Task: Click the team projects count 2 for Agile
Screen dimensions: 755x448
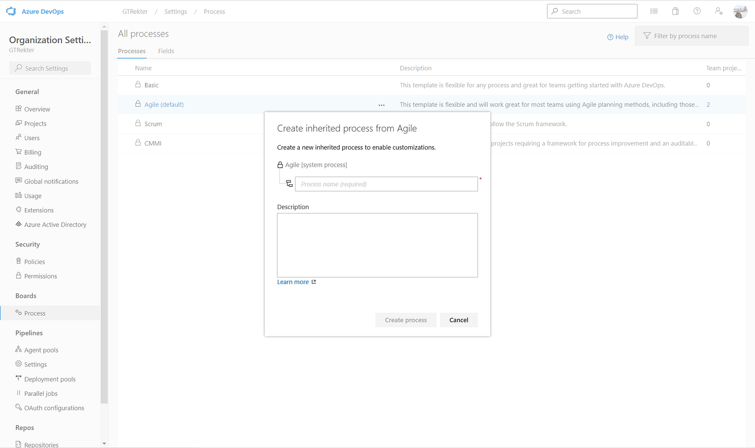Action: coord(708,105)
